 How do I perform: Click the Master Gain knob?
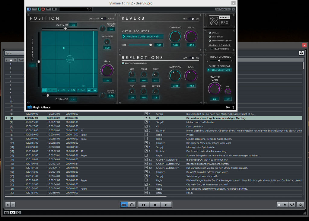tap(215, 88)
